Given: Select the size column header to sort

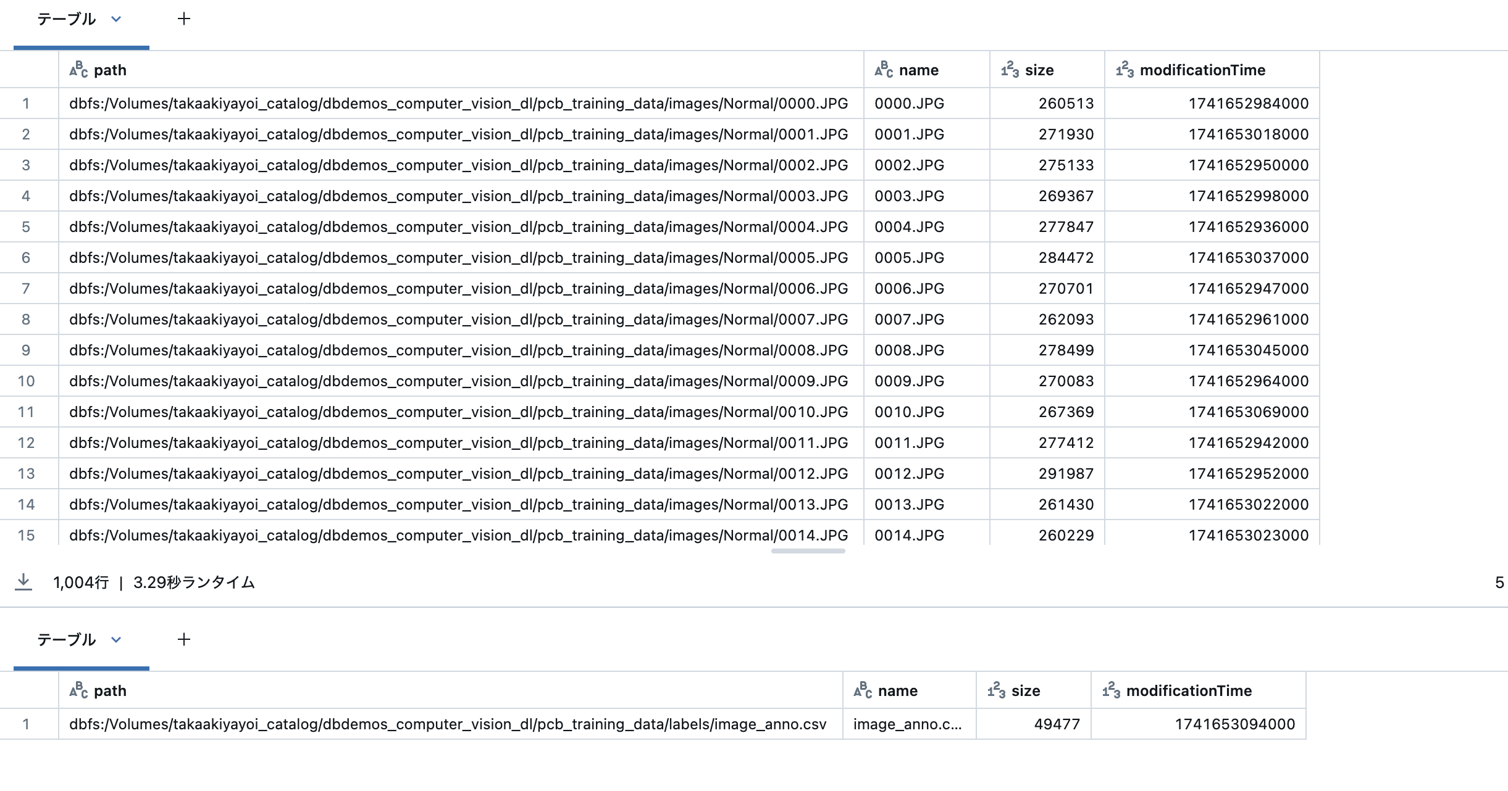Looking at the screenshot, I should coord(1041,70).
